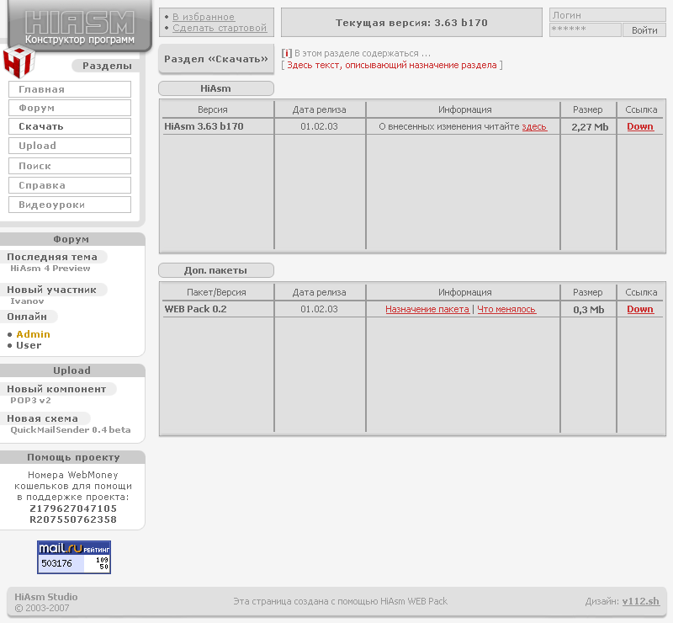Image resolution: width=673 pixels, height=623 pixels.
Task: Open the Upload menu item
Action: coord(70,146)
